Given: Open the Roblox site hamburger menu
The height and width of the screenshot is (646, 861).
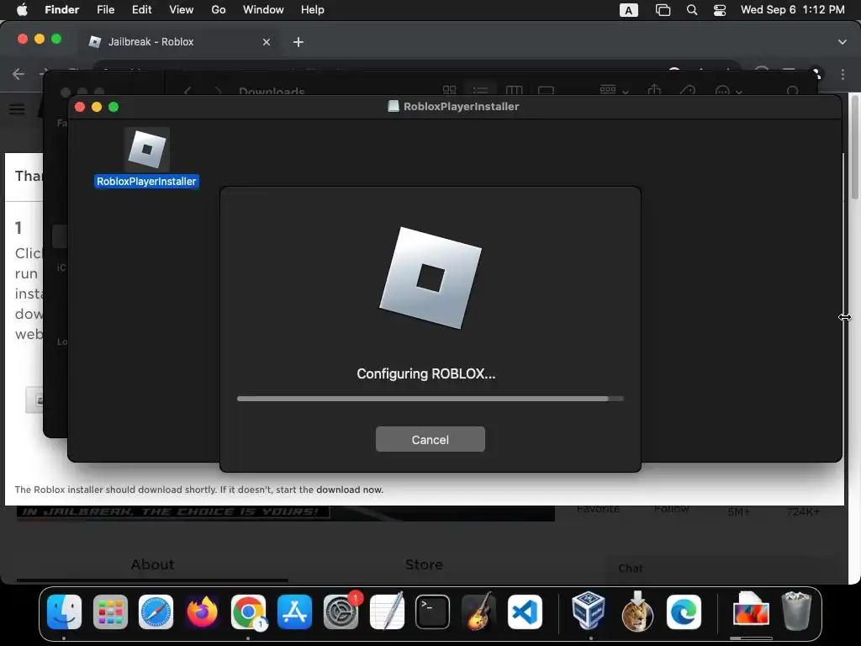Looking at the screenshot, I should click(x=17, y=109).
